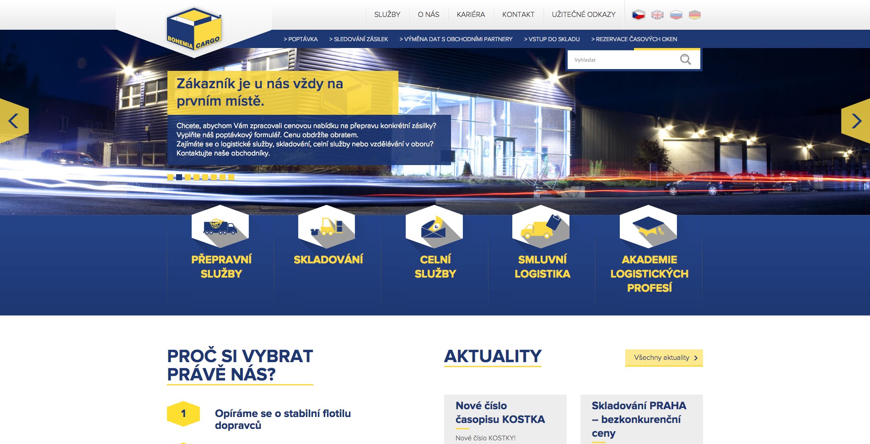Image resolution: width=870 pixels, height=444 pixels.
Task: Focus the Vyhledat search field
Action: pos(622,60)
